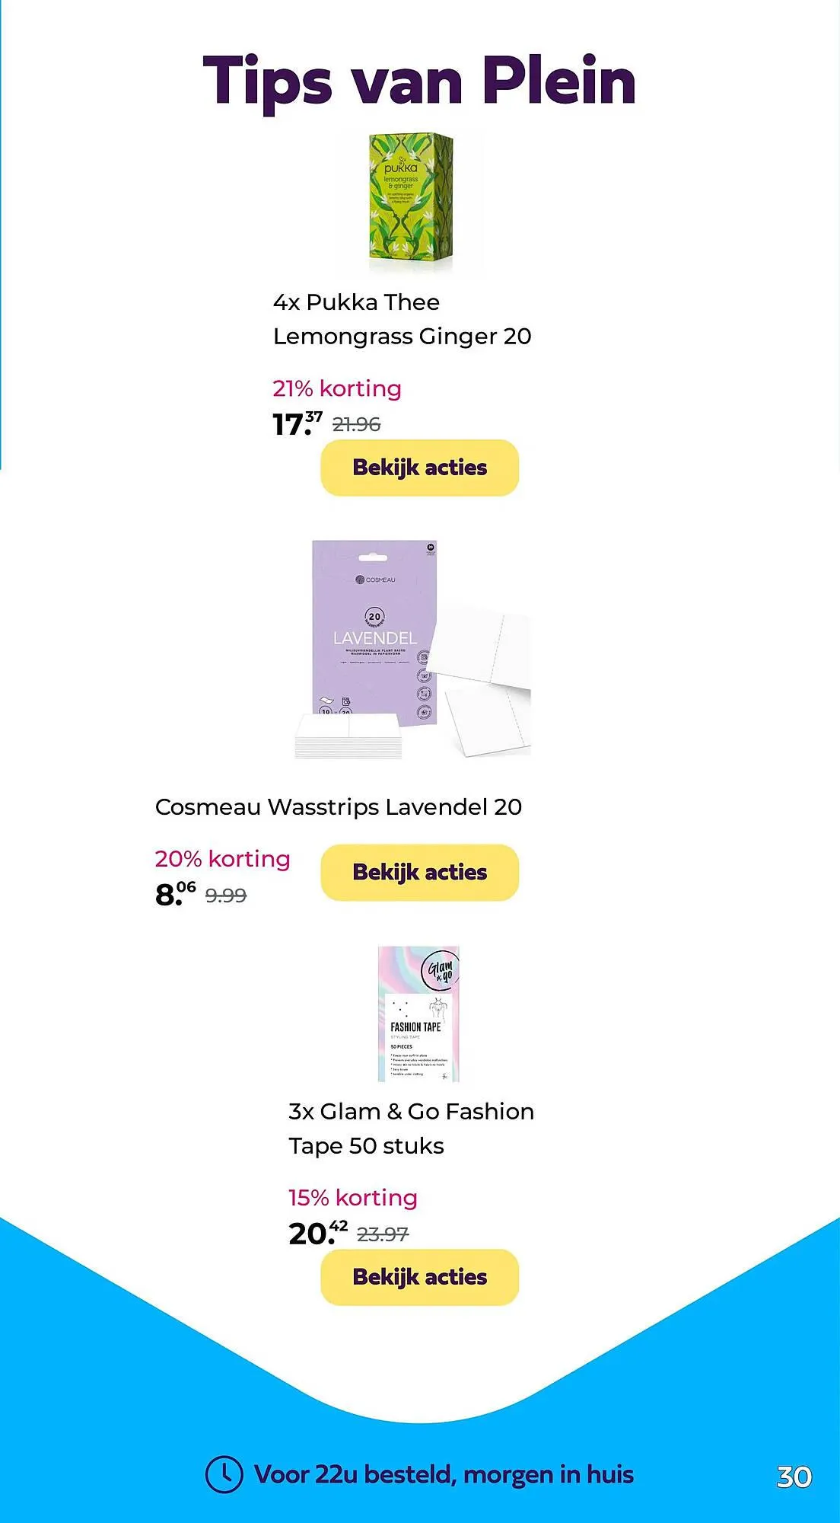Screen dimensions: 840x1523
Task: Click the 17.37 sale price
Action: pyautogui.click(x=297, y=423)
